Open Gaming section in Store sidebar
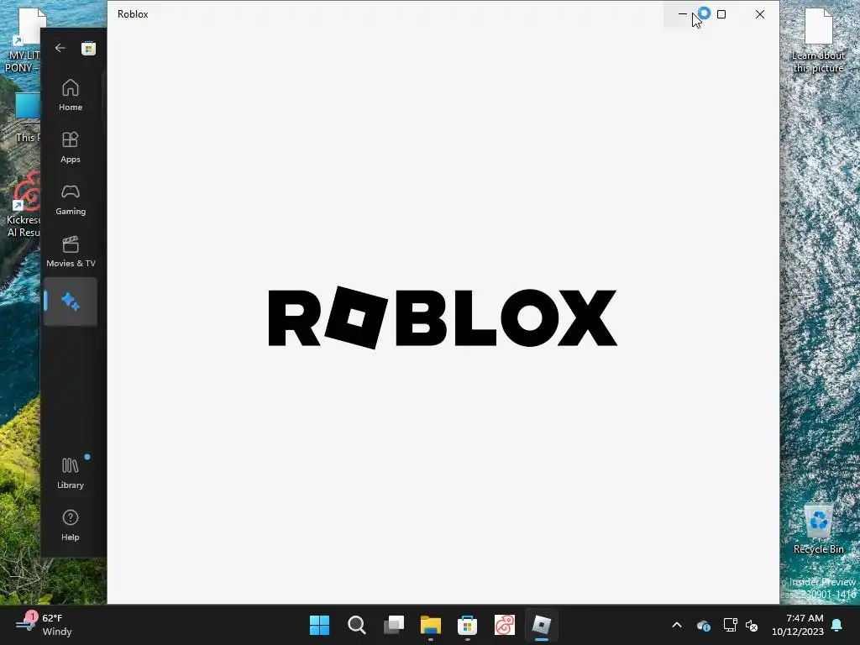Screen dimensions: 860x645 (71, 199)
